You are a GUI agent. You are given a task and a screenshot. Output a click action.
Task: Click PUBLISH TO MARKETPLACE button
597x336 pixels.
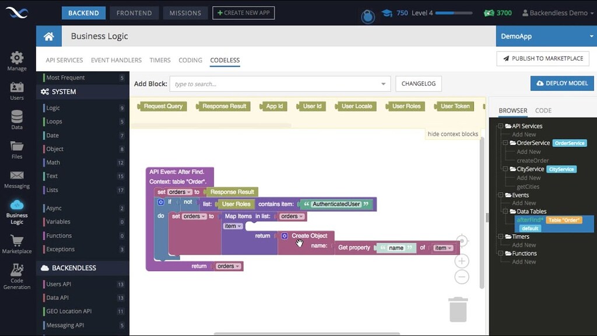click(x=543, y=59)
